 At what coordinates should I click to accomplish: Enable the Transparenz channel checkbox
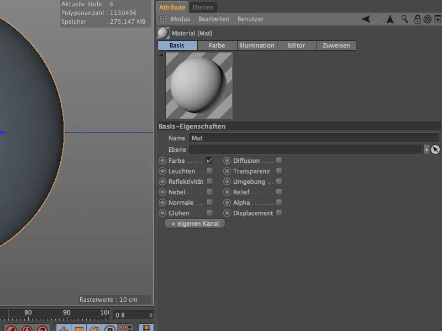tap(279, 171)
